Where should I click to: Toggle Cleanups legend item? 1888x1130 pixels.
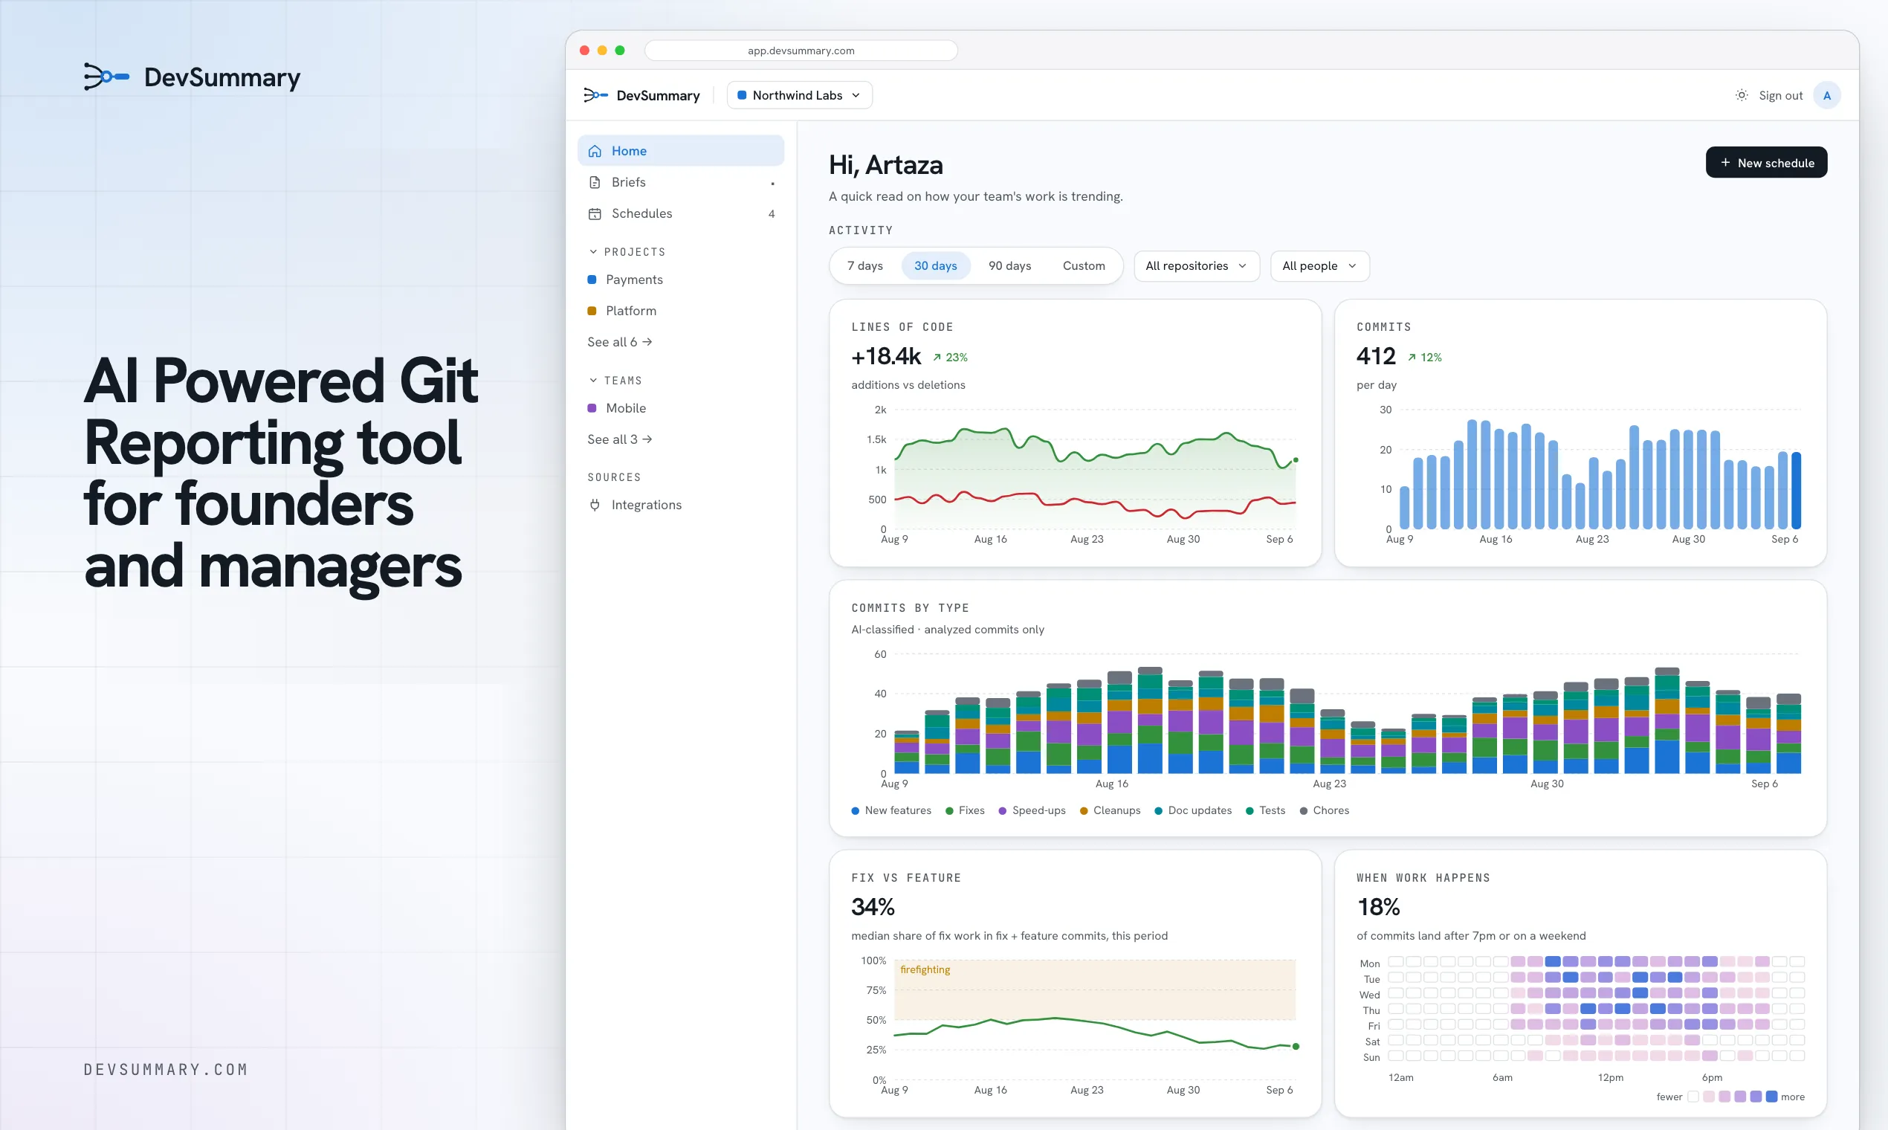pyautogui.click(x=1110, y=810)
